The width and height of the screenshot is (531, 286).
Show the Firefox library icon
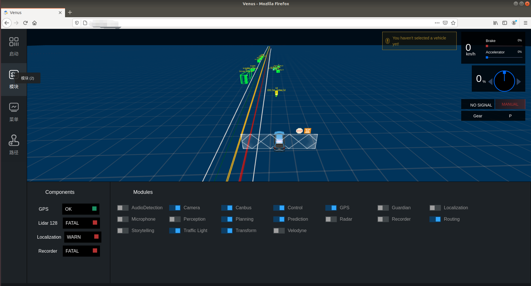coord(495,23)
